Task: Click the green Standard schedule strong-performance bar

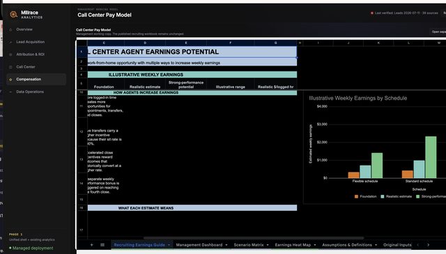Action: 431,157
